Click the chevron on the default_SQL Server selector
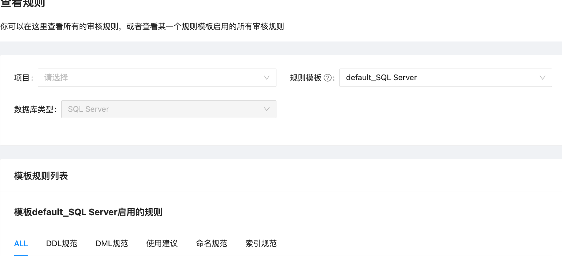Viewport: 562px width, 256px height. [542, 78]
